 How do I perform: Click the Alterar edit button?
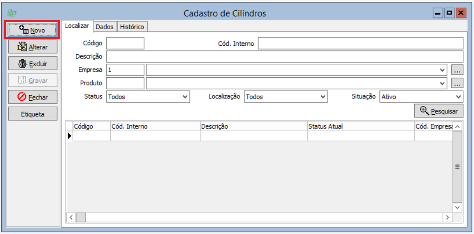pyautogui.click(x=32, y=47)
